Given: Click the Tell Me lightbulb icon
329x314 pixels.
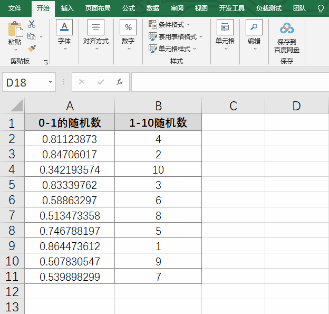Looking at the screenshot, I should [x=321, y=9].
